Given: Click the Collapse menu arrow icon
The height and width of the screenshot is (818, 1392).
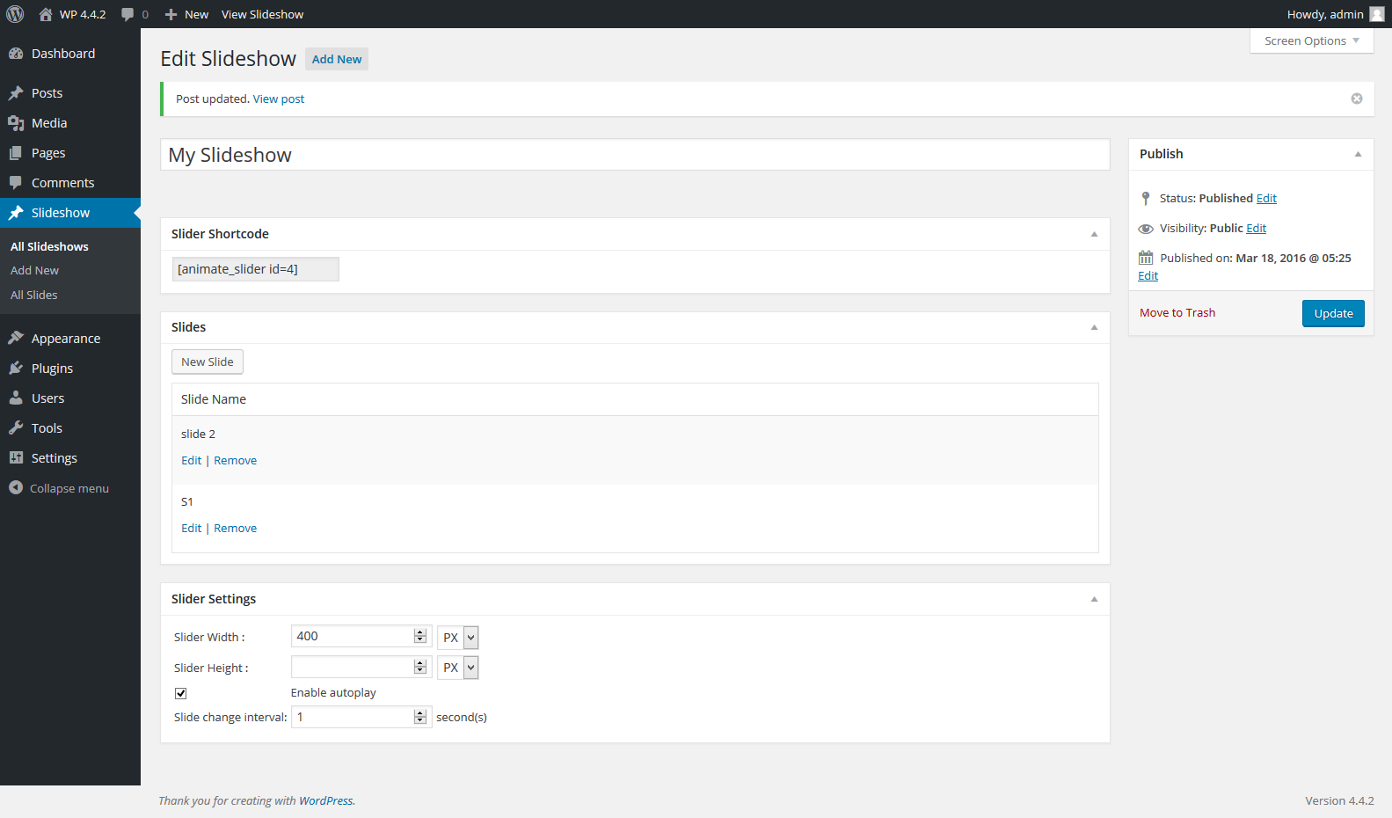Looking at the screenshot, I should 16,487.
